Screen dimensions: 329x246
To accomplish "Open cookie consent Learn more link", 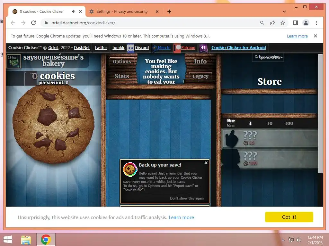I will (x=181, y=217).
